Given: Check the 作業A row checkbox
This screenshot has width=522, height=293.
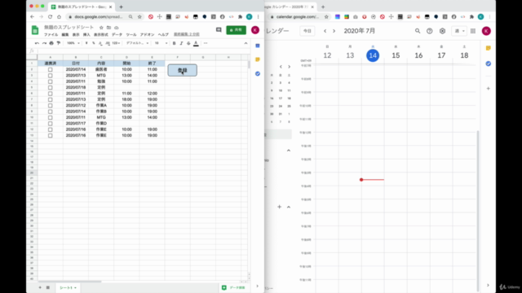Looking at the screenshot, I should tap(51, 105).
